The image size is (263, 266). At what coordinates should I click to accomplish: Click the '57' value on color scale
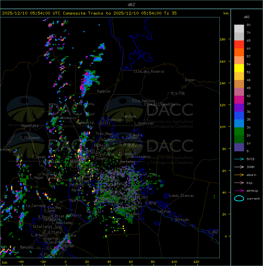pos(248,56)
